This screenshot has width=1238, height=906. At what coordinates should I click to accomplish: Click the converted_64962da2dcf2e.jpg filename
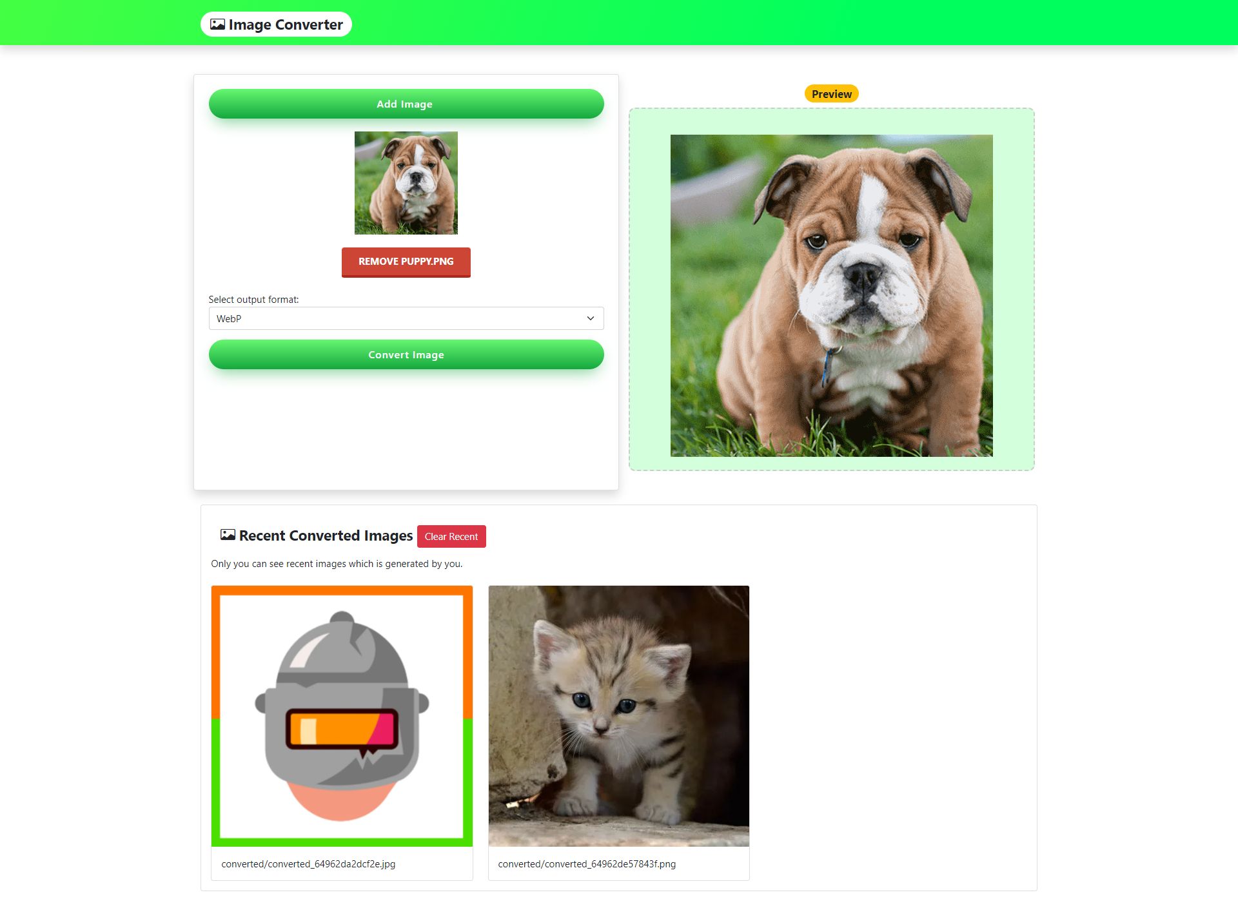point(308,864)
